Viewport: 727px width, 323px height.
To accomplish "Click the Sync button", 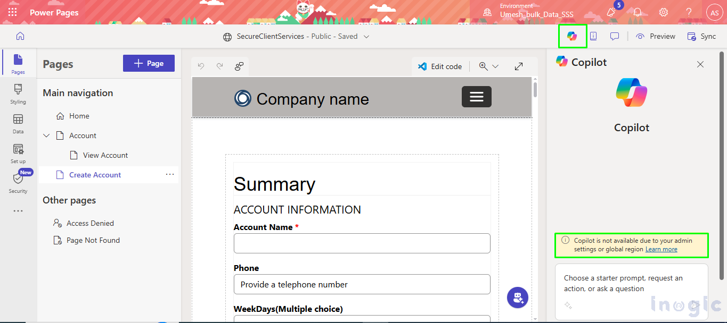I will 701,36.
